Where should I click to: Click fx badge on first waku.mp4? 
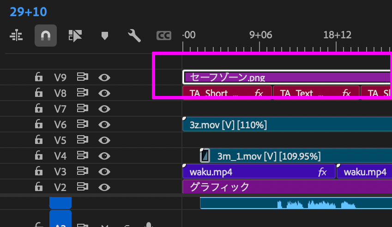323,172
